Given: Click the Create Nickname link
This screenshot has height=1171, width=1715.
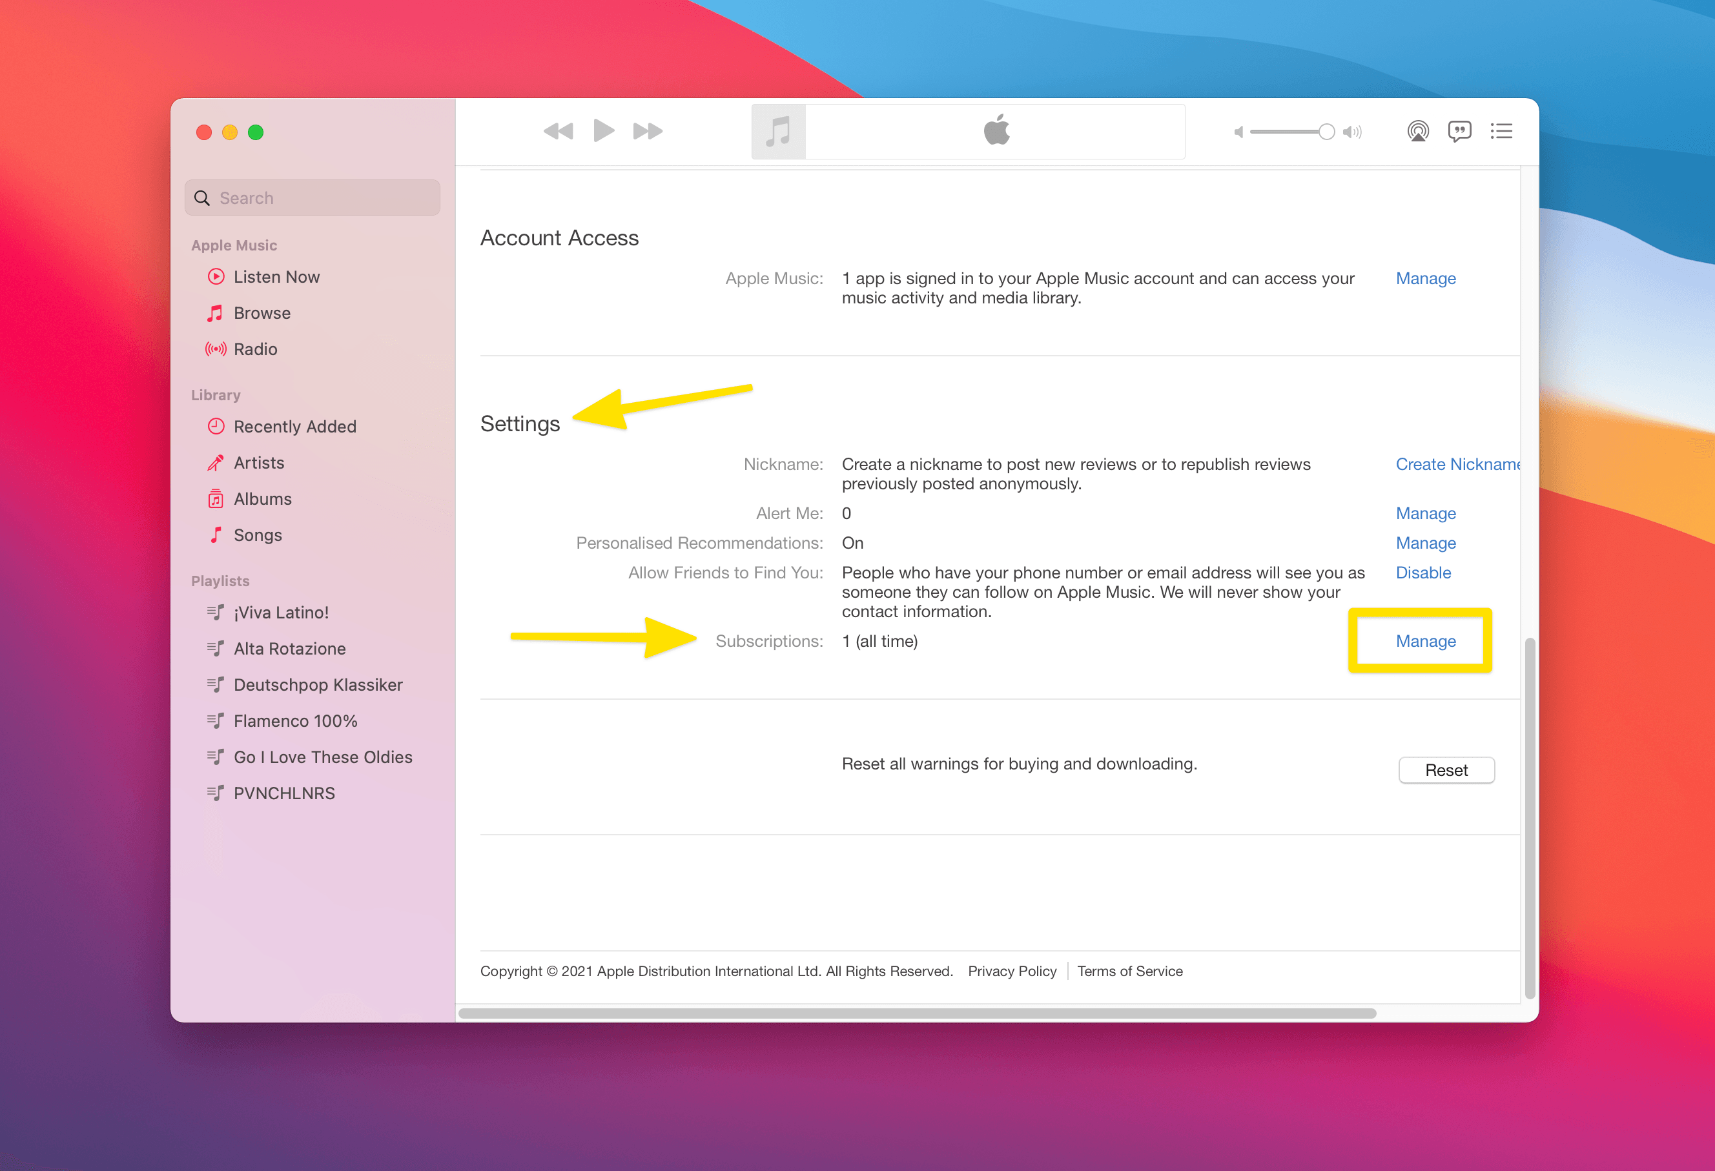Looking at the screenshot, I should (x=1457, y=464).
